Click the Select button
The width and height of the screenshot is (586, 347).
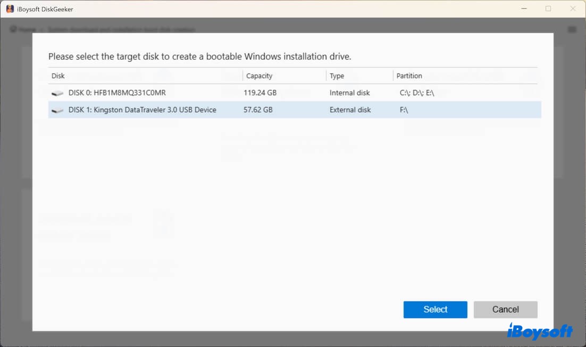(x=435, y=310)
